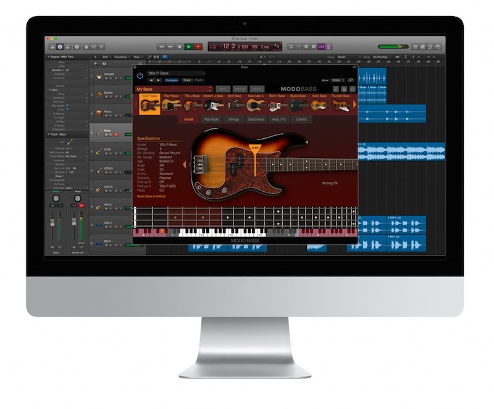
Task: Open the Amp / Fx tab
Action: 278,119
